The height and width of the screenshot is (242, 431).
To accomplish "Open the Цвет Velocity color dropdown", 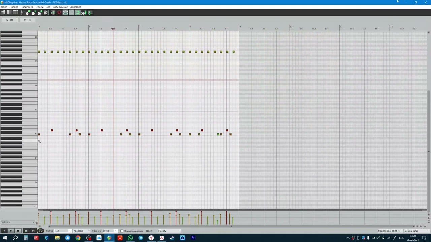I will 169,231.
